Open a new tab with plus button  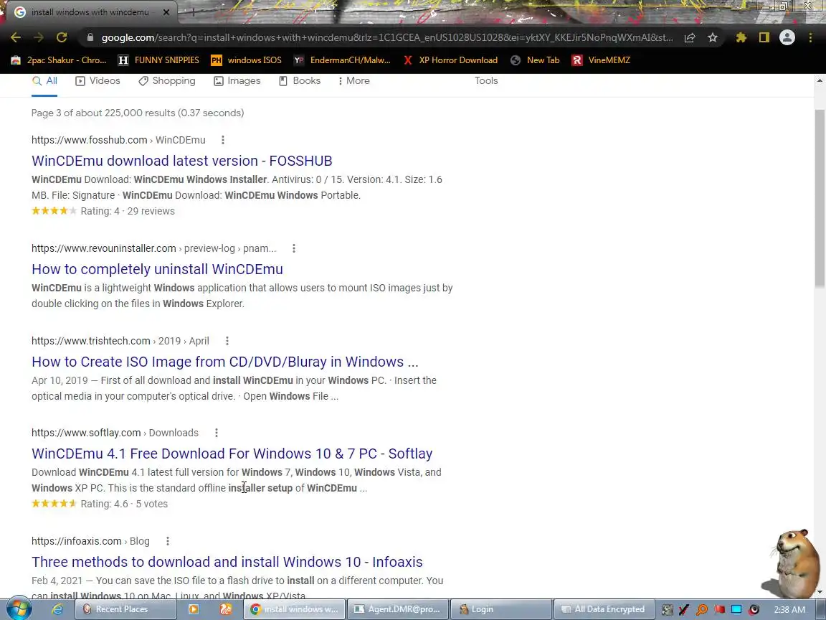(193, 11)
